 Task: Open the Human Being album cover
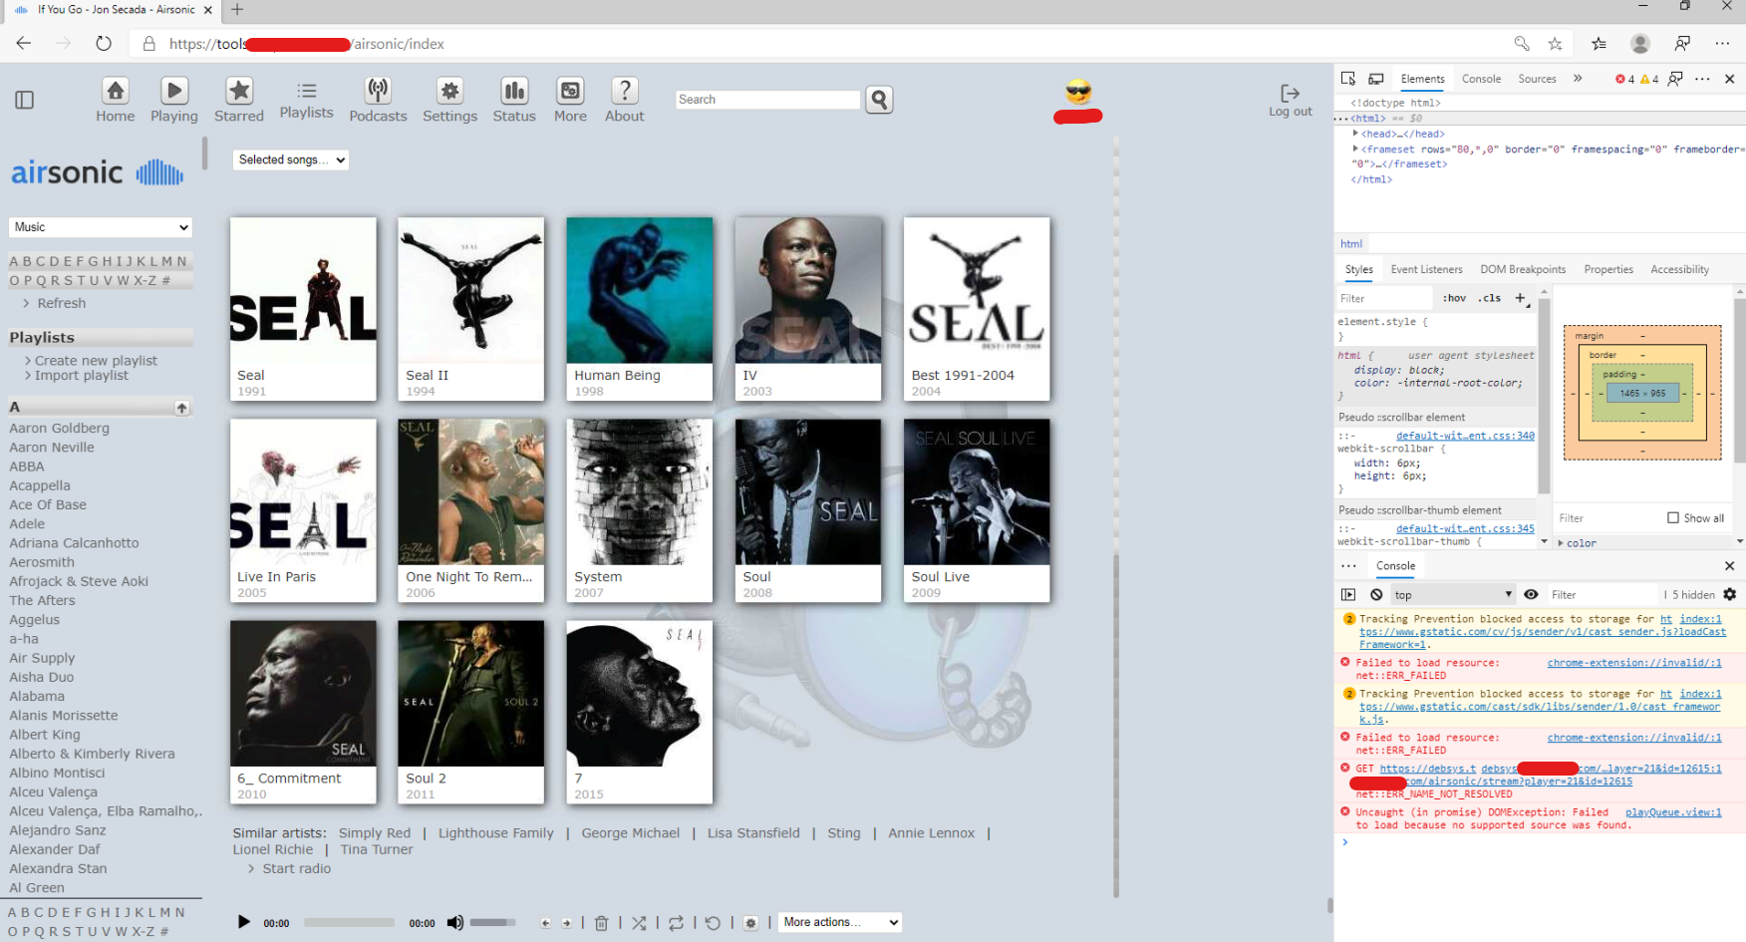coord(640,290)
